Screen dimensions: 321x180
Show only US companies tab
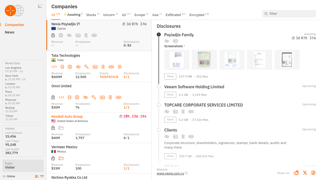pos(126,15)
